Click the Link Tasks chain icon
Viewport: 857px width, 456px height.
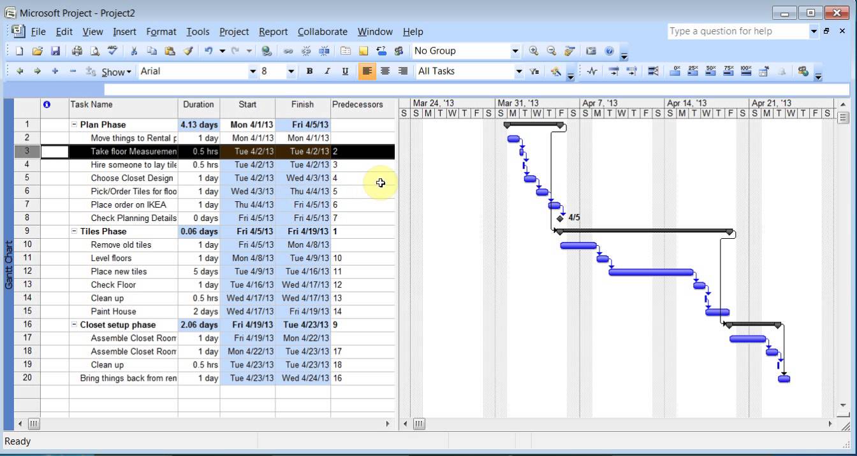[x=288, y=51]
